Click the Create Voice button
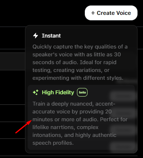The height and width of the screenshot is (158, 143). pos(111,13)
